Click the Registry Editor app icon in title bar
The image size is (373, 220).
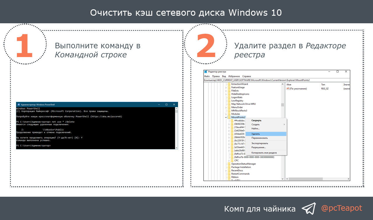(x=206, y=72)
